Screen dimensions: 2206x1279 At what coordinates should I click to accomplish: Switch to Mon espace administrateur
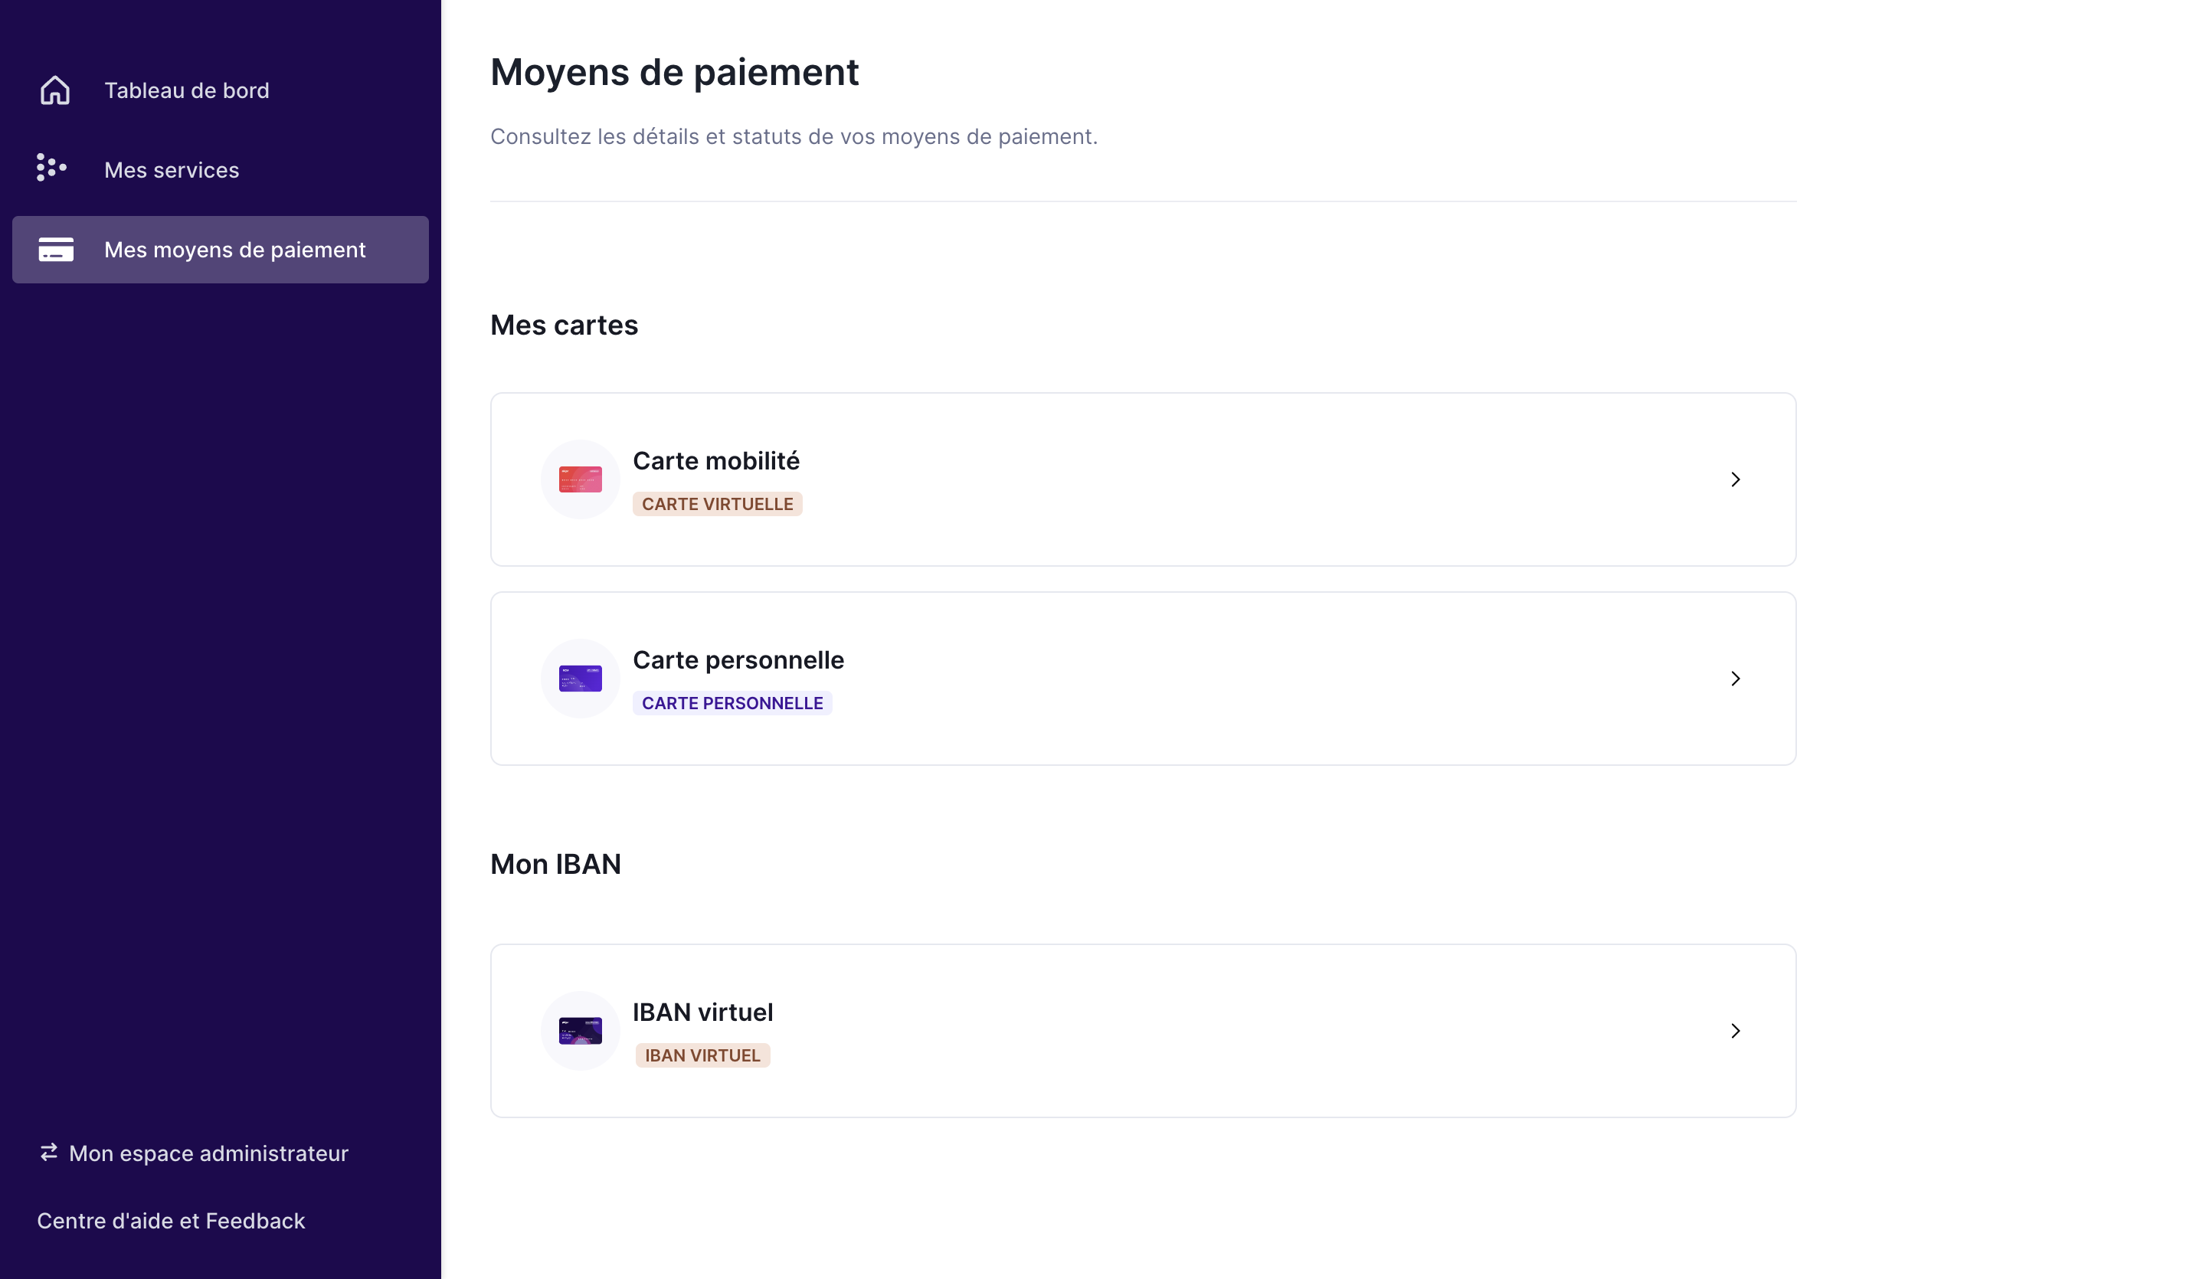point(208,1153)
